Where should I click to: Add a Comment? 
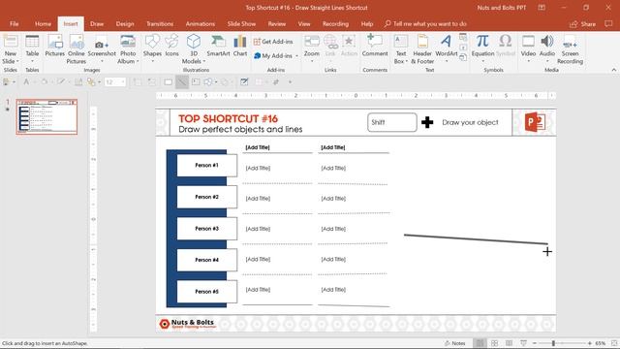pyautogui.click(x=375, y=46)
